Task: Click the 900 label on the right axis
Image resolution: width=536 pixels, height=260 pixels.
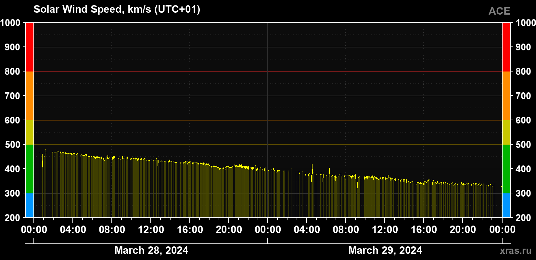Action: click(x=523, y=47)
